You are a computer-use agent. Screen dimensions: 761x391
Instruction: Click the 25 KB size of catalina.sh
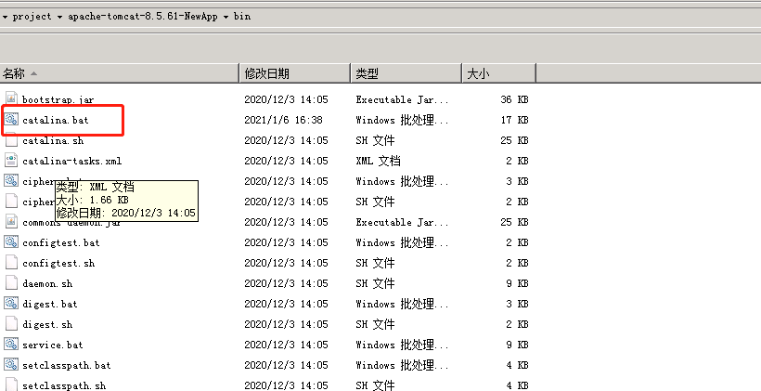coord(514,140)
